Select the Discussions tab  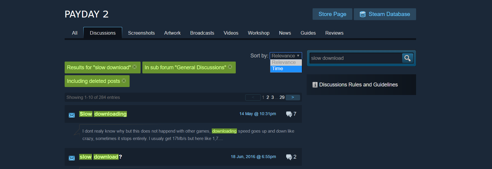(103, 33)
